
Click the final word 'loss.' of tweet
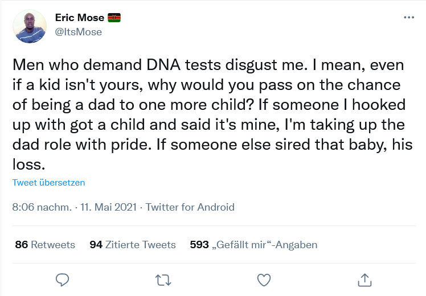pos(29,165)
